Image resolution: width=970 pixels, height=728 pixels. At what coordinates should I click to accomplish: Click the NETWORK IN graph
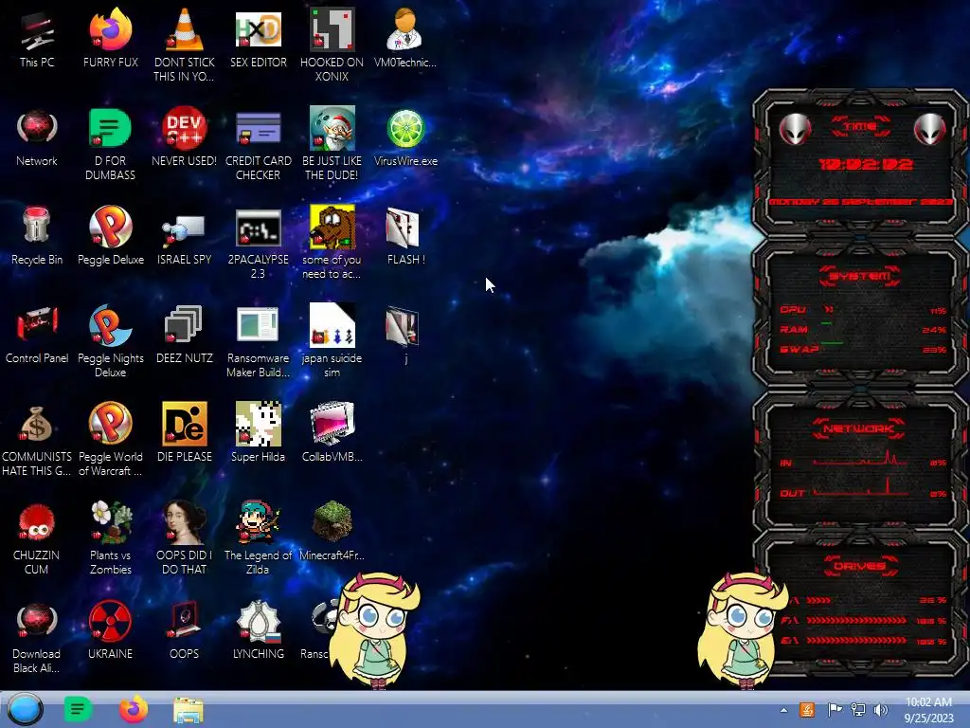click(x=860, y=458)
